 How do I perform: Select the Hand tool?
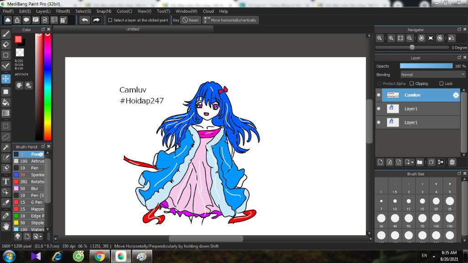pyautogui.click(x=5, y=226)
